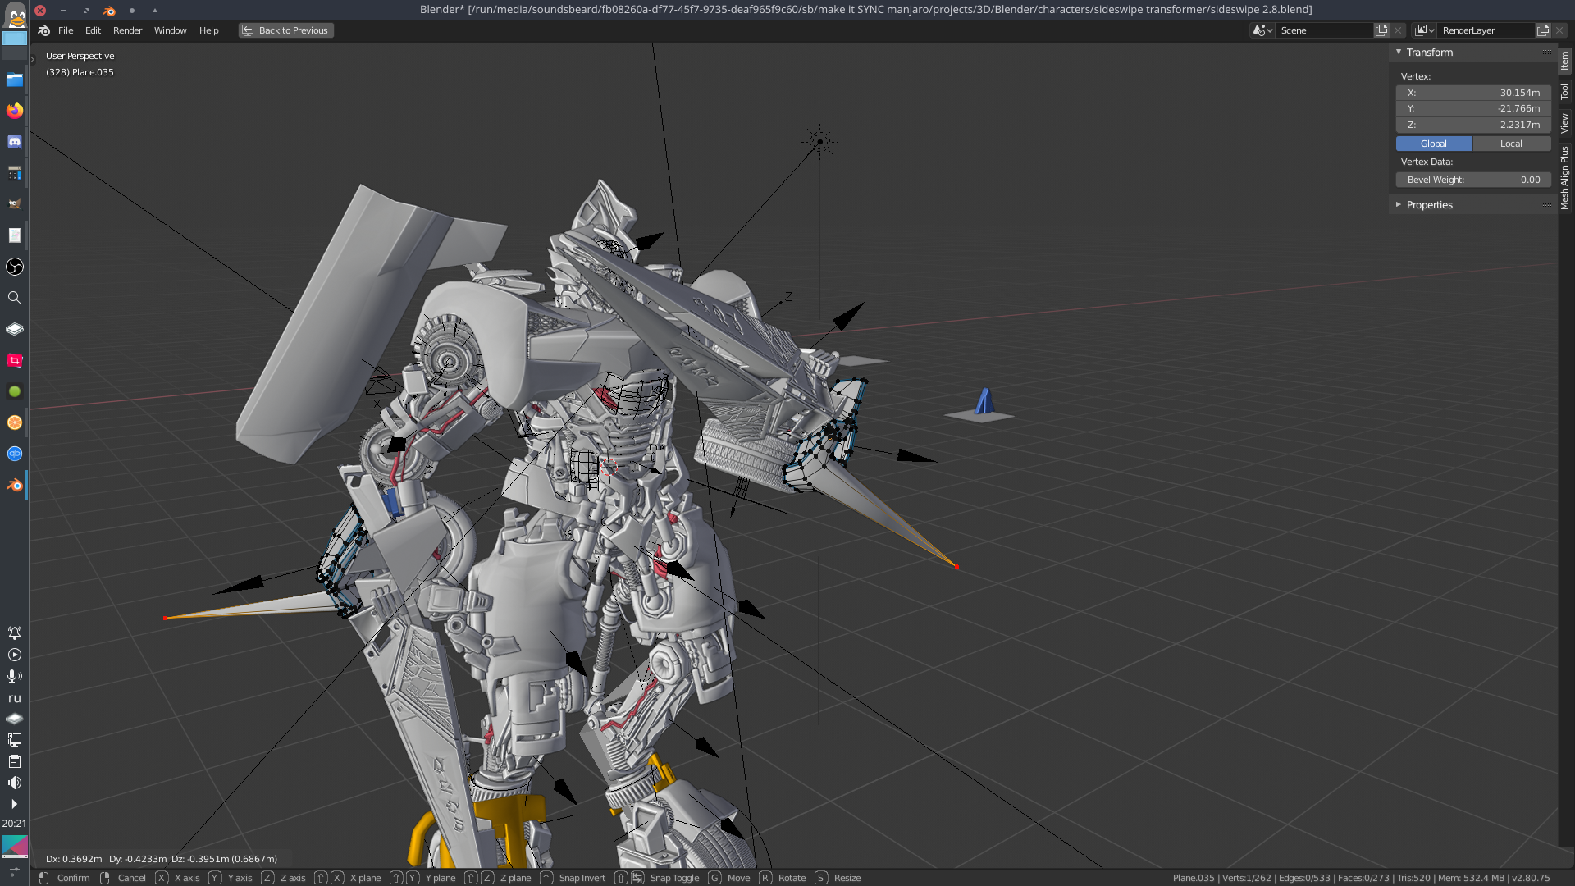
Task: Select Local coordinate mode
Action: coord(1510,144)
